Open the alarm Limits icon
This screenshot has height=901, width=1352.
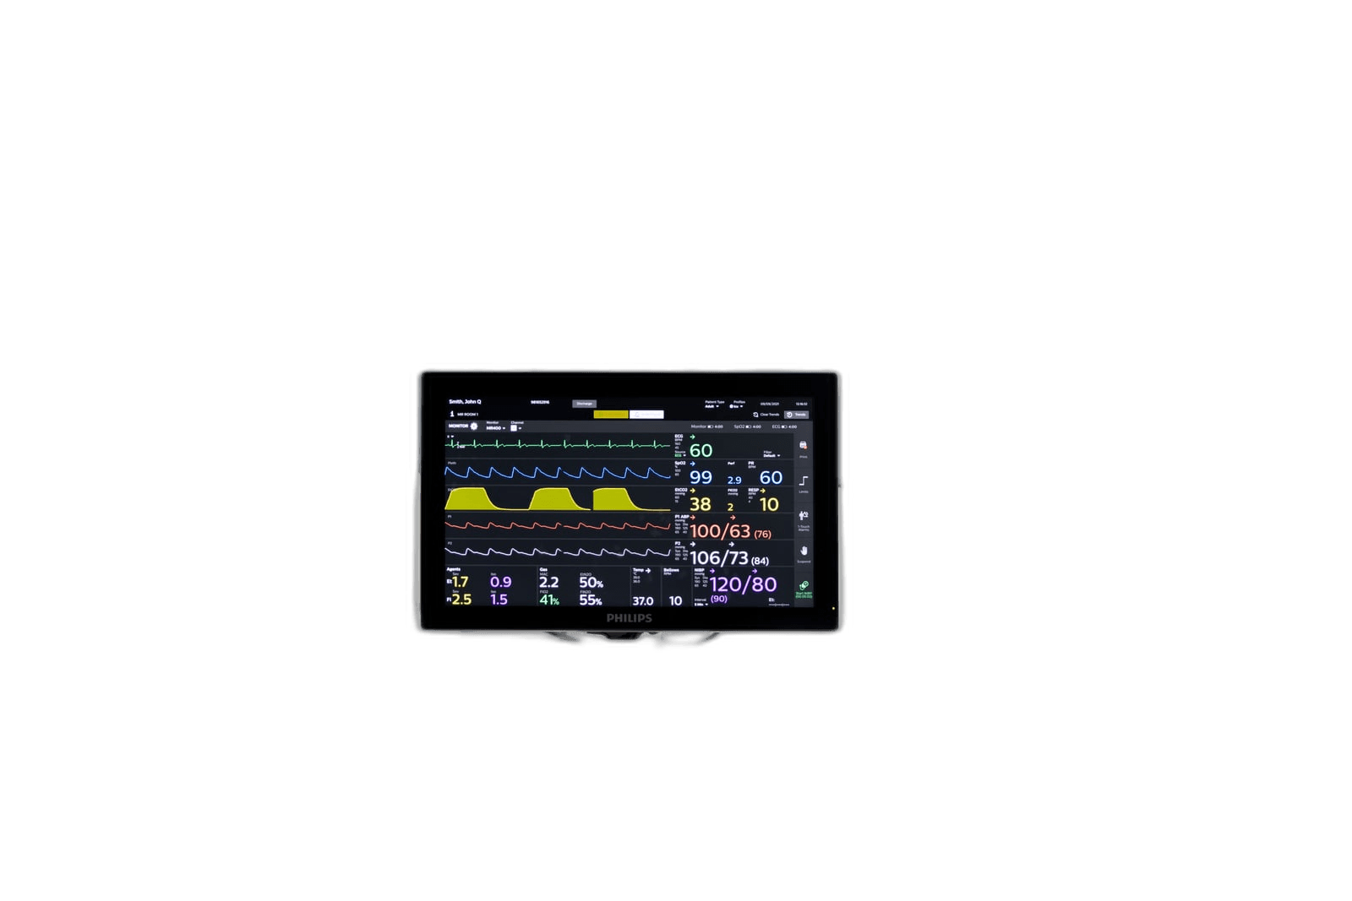point(804,480)
